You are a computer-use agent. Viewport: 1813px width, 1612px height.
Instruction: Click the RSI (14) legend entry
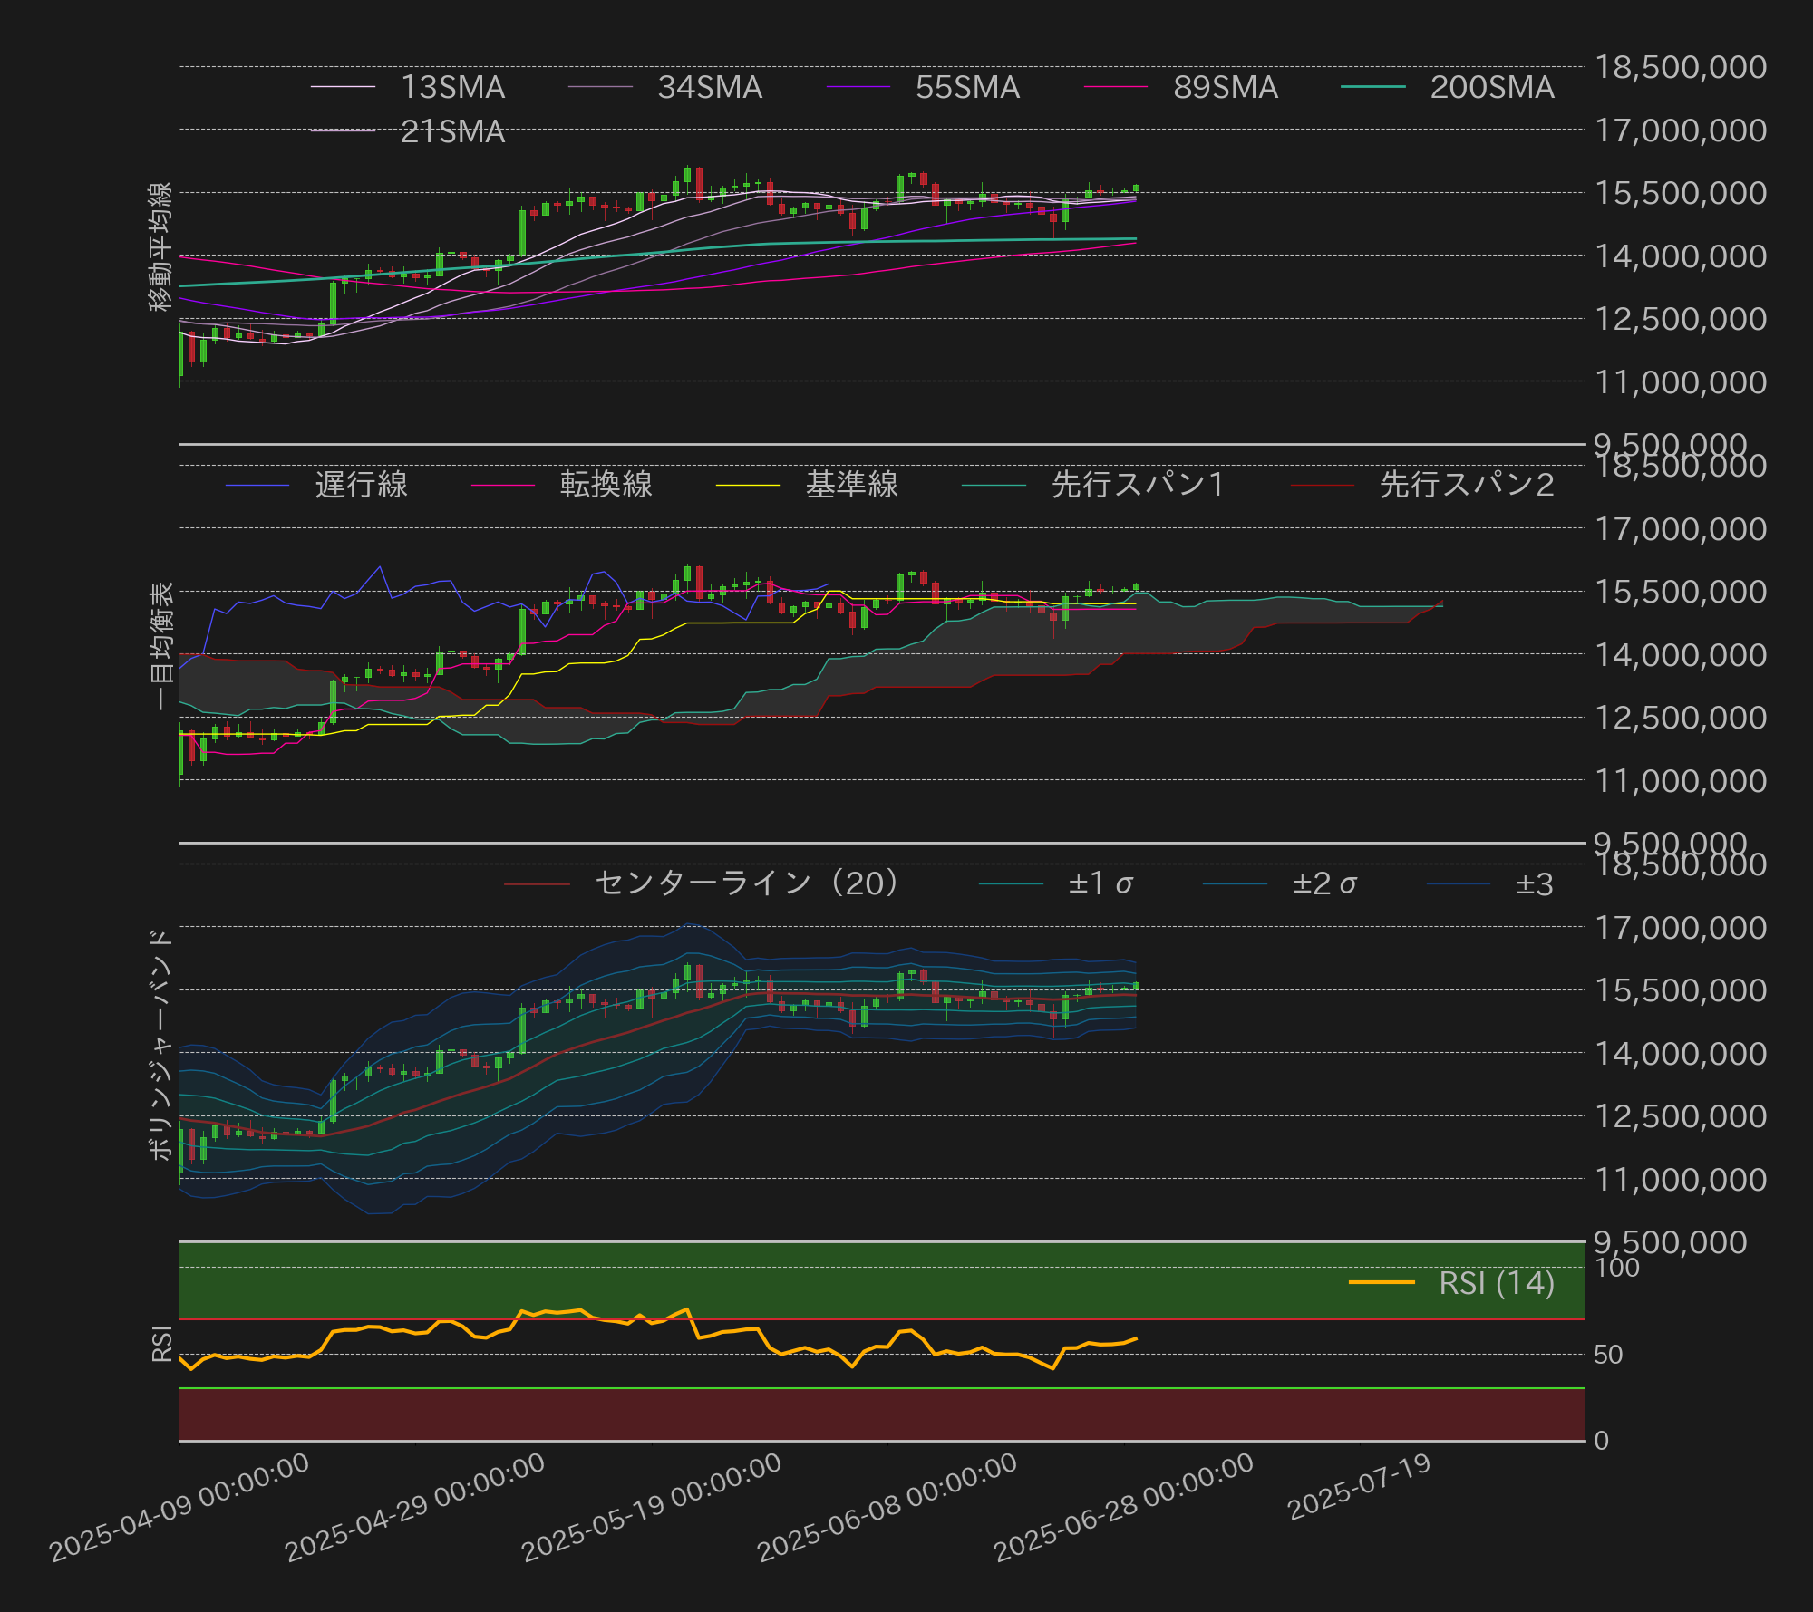click(1496, 1283)
